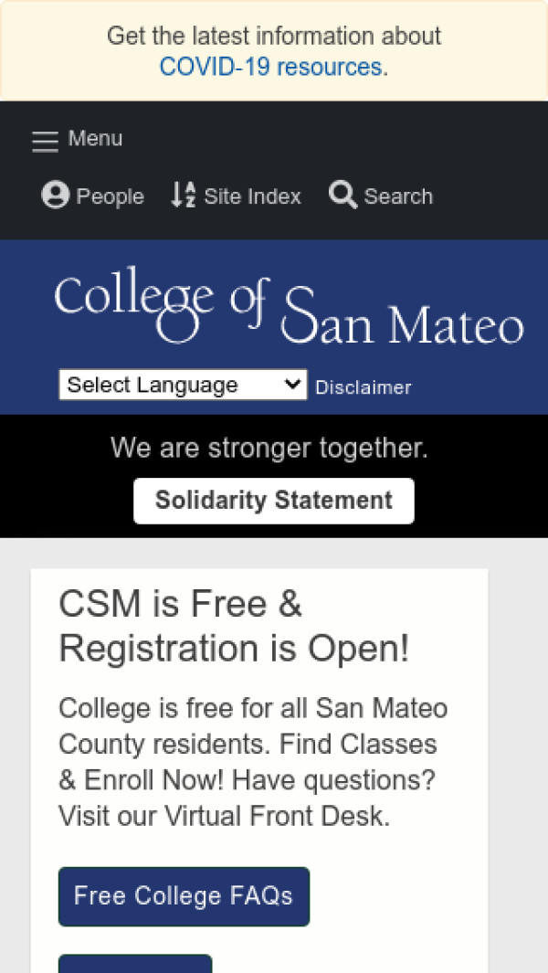The image size is (548, 973).
Task: Click the Select Language dropdown arrow
Action: 293,385
